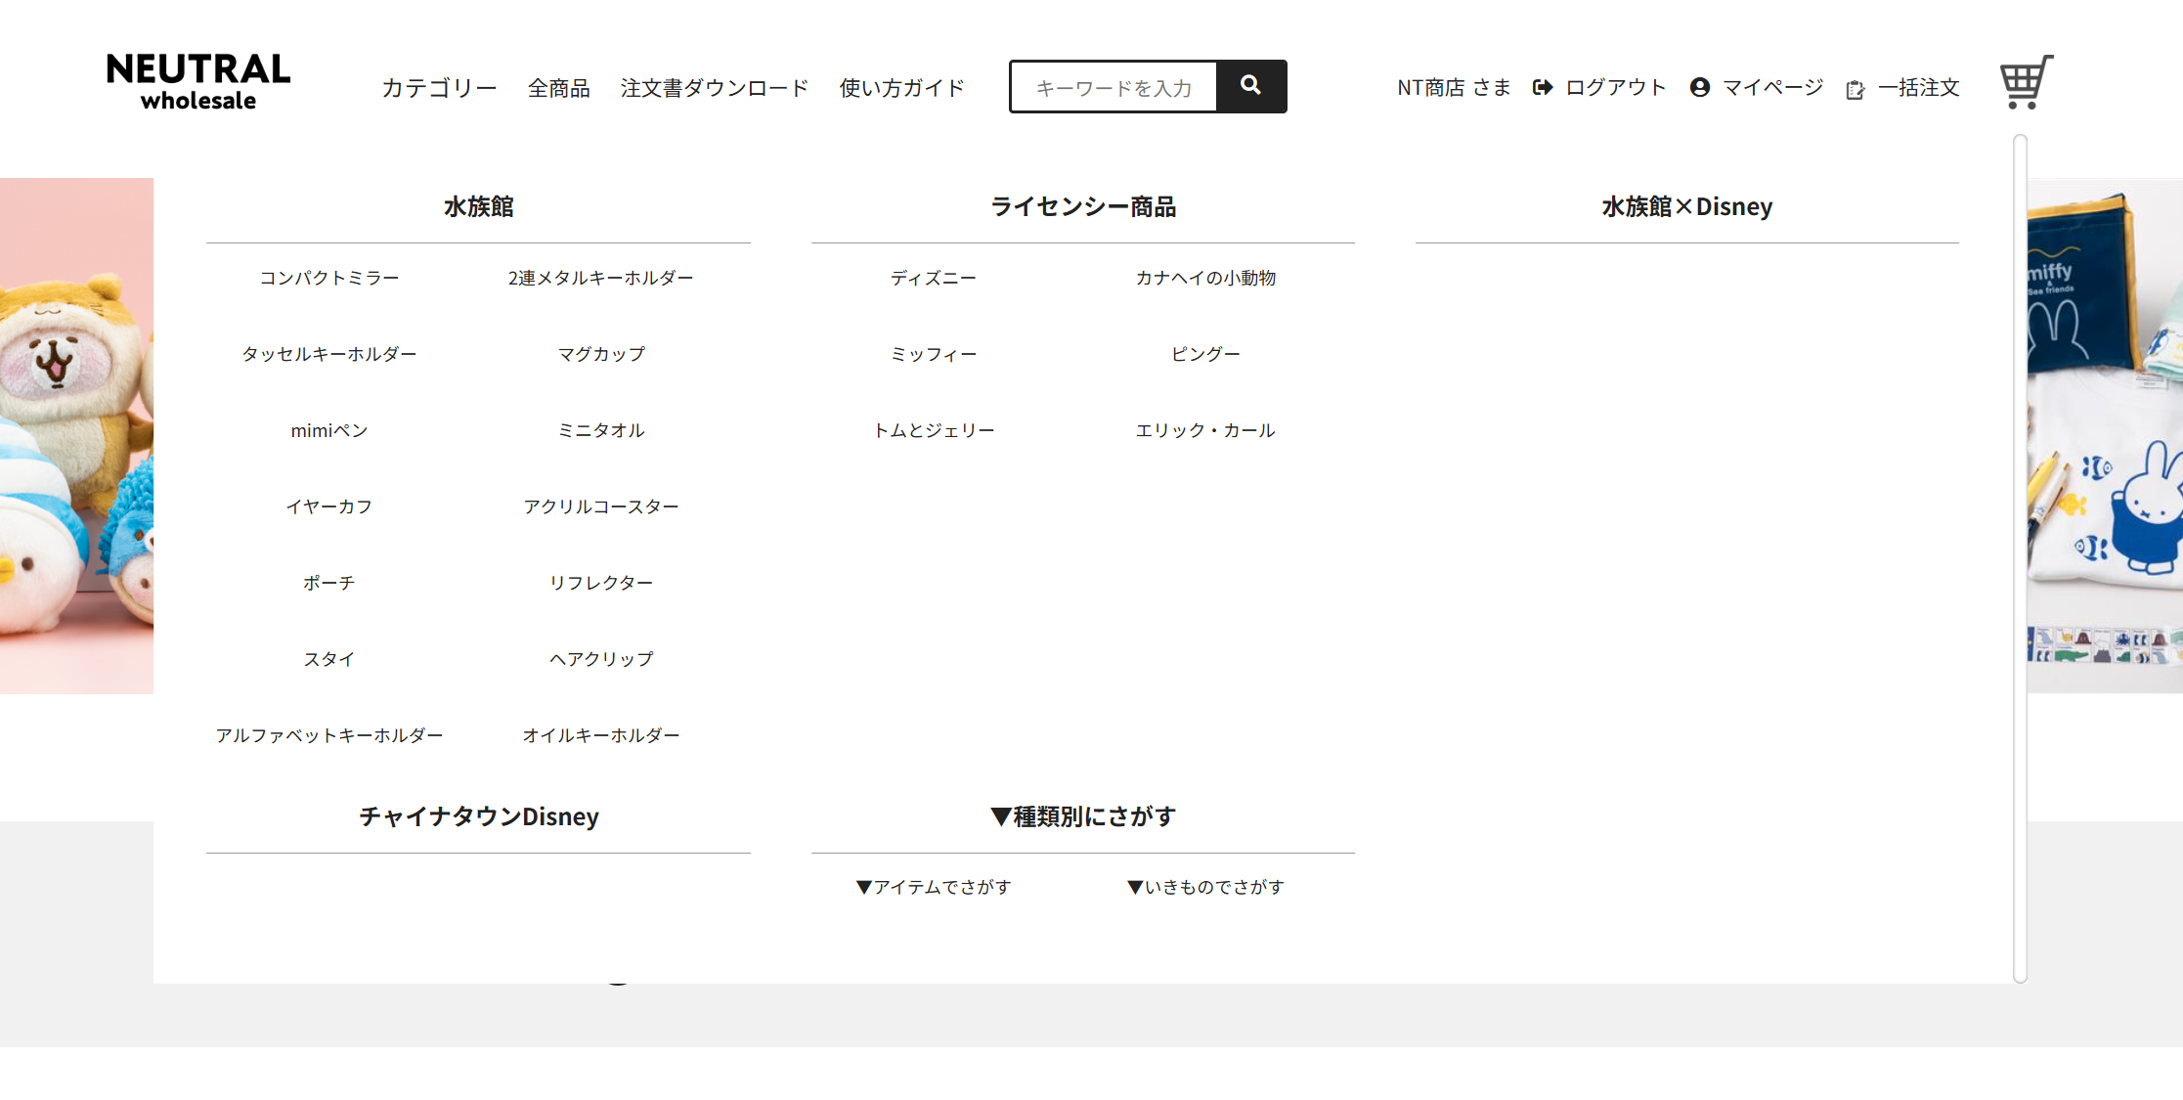
Task: Select the ライセンシー商品 category heading
Action: pos(1083,207)
